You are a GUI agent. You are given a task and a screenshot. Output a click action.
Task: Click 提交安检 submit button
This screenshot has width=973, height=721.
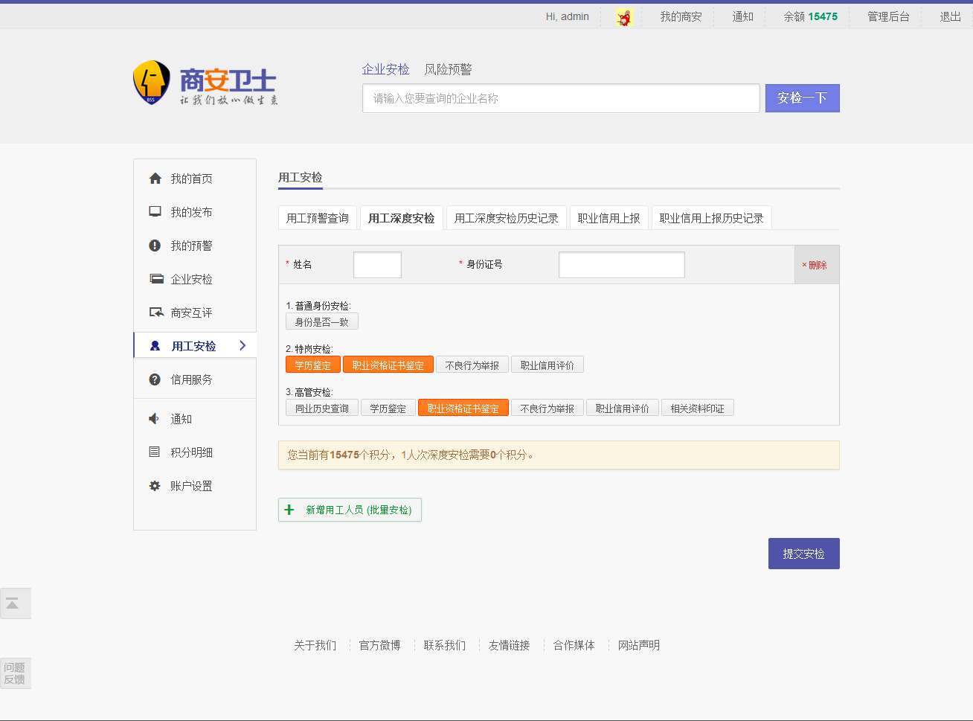pos(804,554)
